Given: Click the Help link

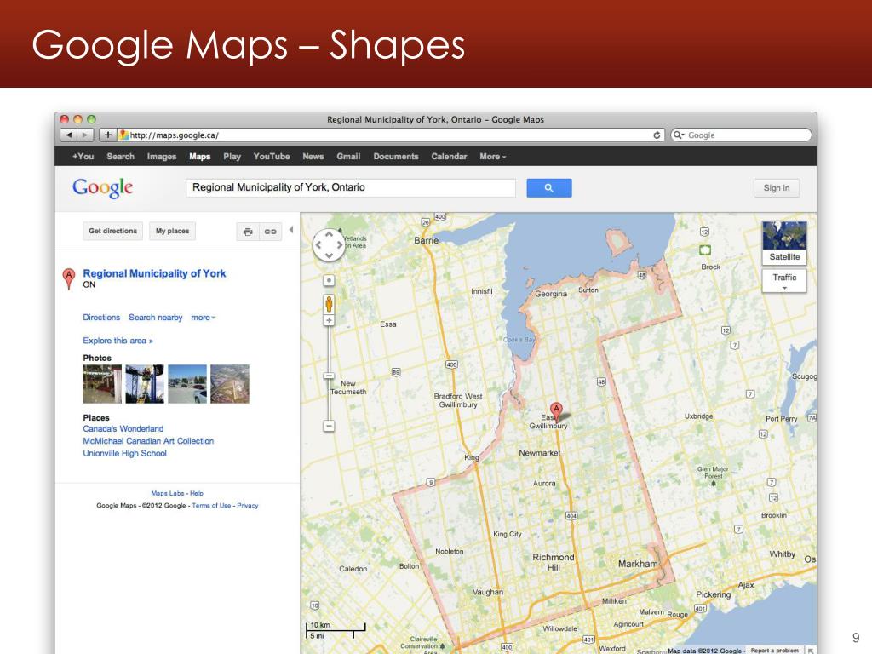Looking at the screenshot, I should (x=197, y=493).
